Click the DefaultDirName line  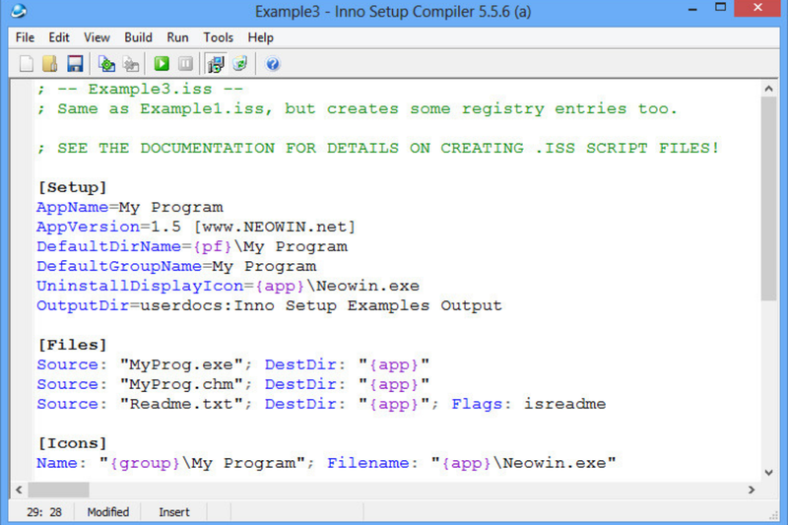click(192, 246)
